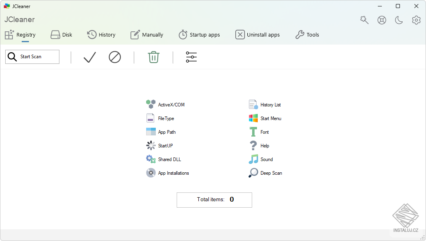426x241 pixels.
Task: Click the App Installations disc icon
Action: tap(151, 173)
